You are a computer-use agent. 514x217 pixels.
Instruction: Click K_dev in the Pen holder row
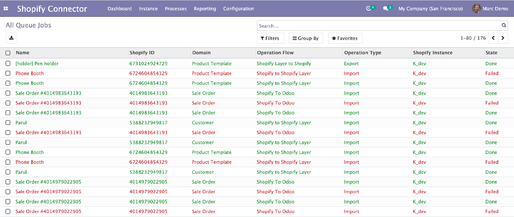click(419, 63)
